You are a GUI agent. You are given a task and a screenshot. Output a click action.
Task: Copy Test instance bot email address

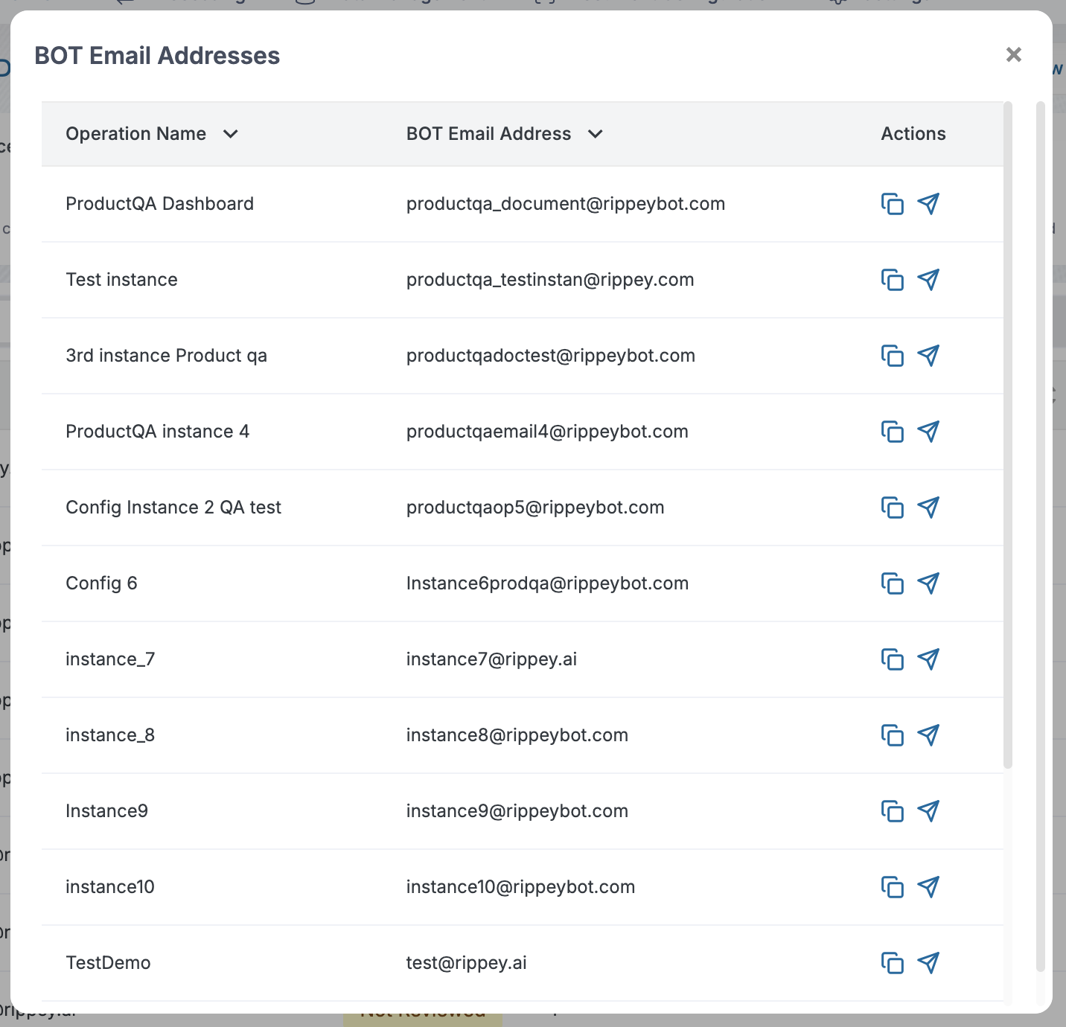point(892,280)
